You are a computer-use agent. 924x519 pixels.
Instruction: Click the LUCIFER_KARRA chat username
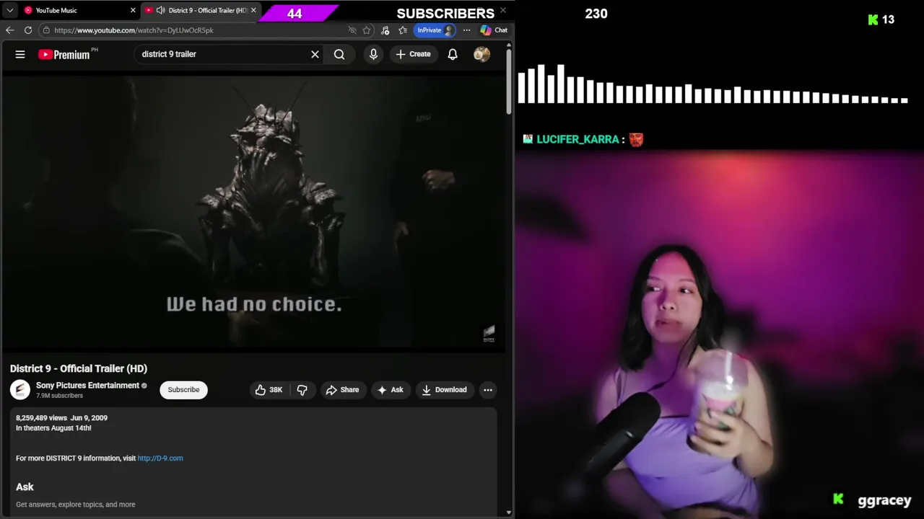577,139
